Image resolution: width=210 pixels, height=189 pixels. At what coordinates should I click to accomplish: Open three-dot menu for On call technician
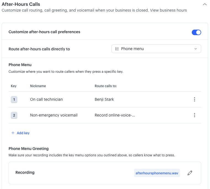pos(195,99)
